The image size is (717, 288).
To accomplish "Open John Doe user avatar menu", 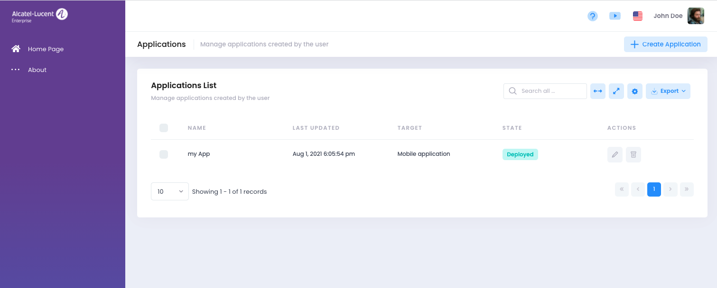I will tap(696, 16).
